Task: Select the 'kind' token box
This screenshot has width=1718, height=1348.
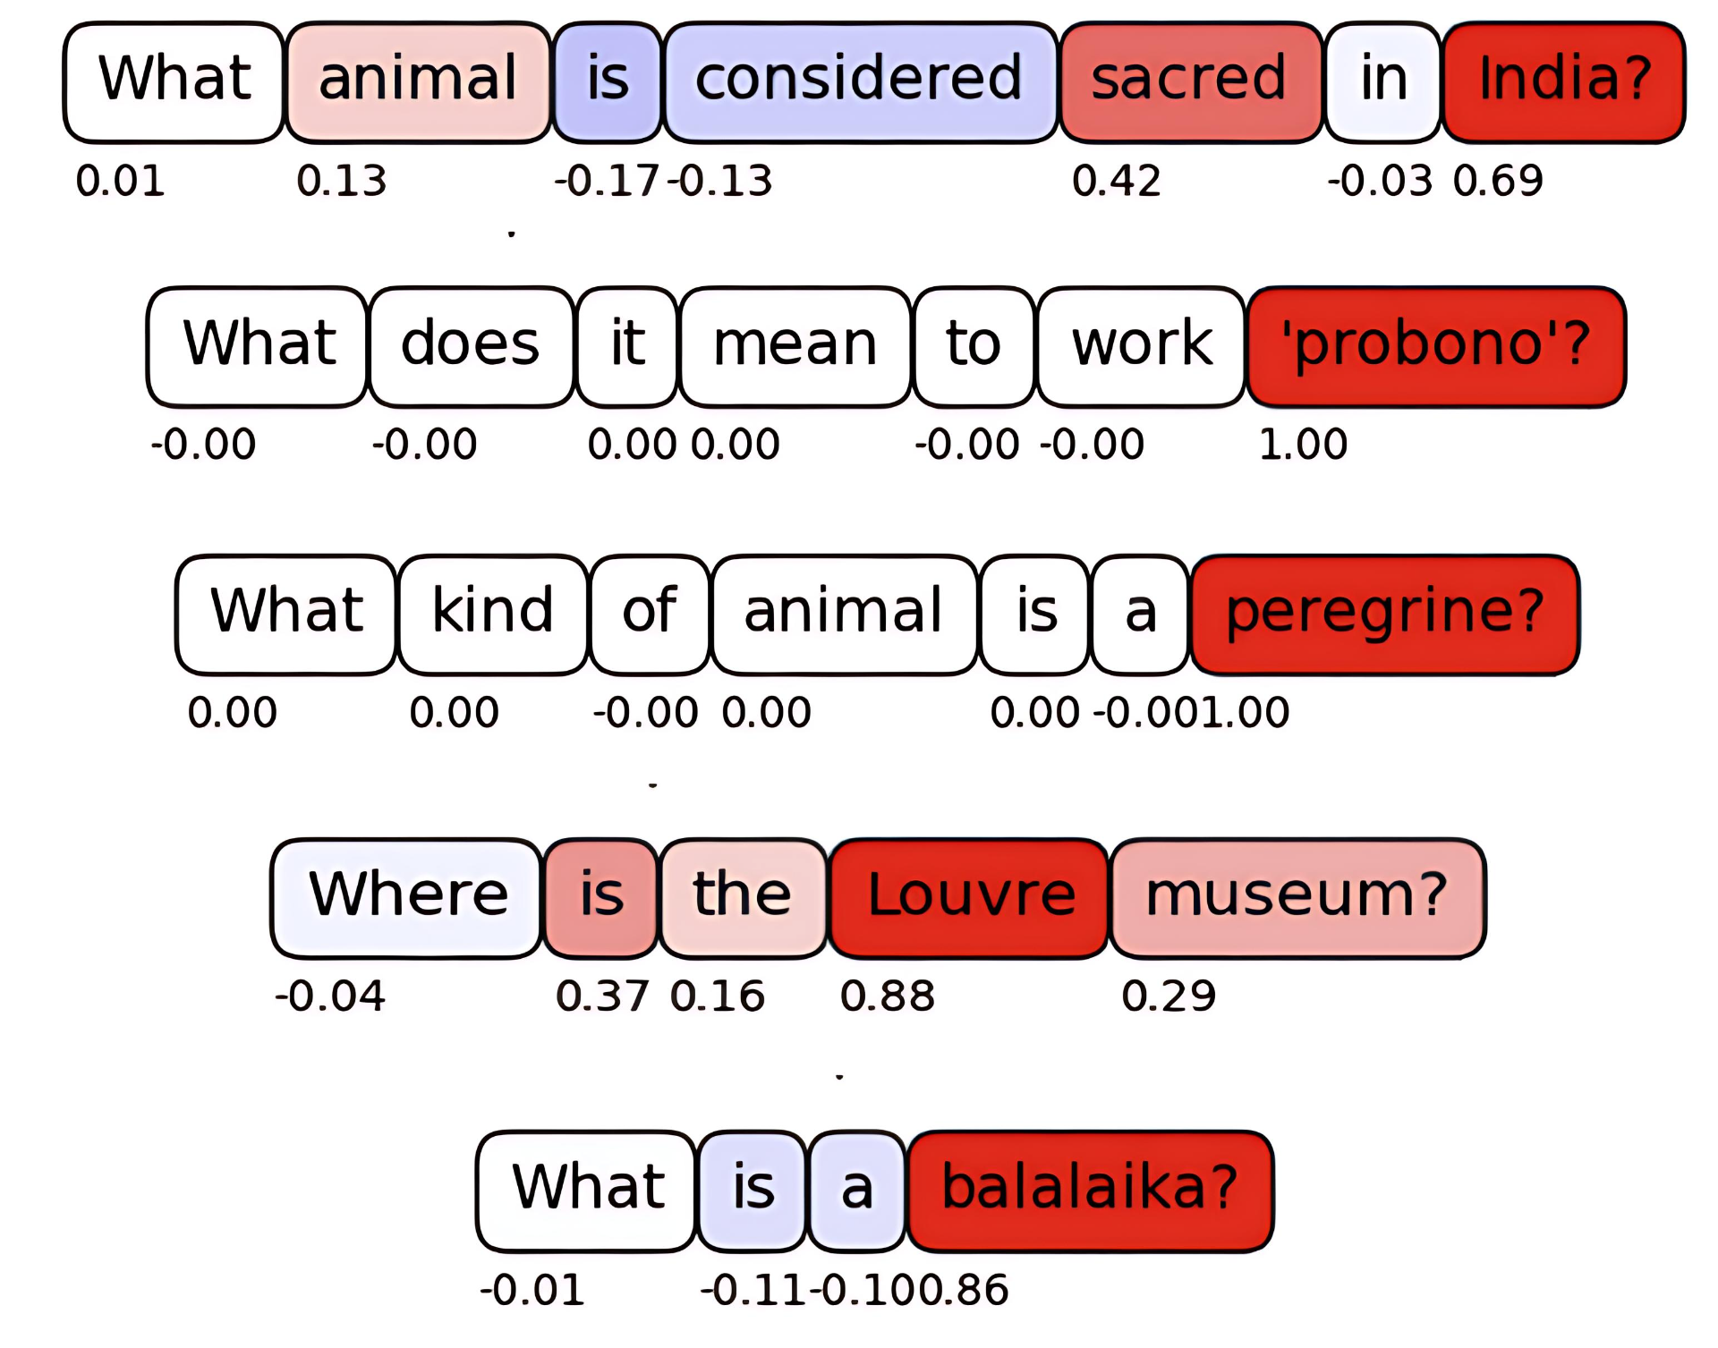Action: [493, 615]
